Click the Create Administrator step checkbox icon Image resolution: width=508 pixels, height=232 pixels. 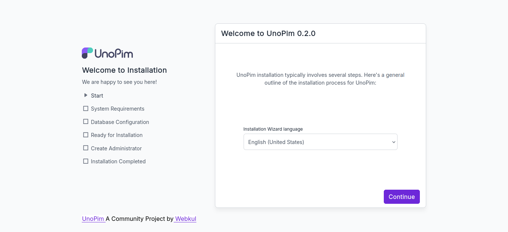click(86, 148)
